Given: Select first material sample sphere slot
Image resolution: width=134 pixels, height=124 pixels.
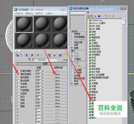Looking at the screenshot, I should pos(24,24).
